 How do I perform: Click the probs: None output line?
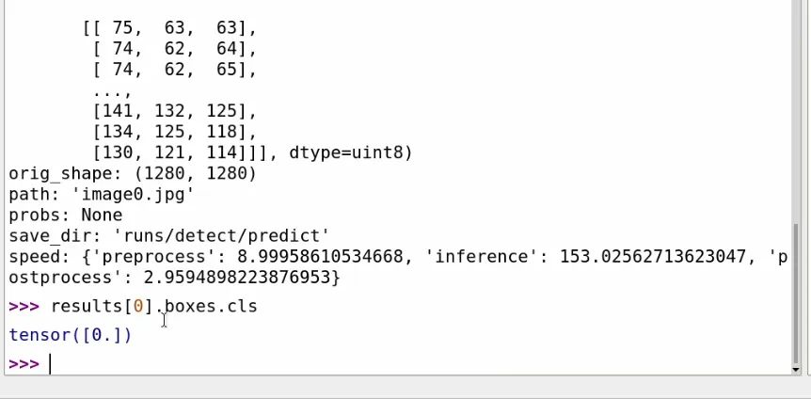coord(65,215)
